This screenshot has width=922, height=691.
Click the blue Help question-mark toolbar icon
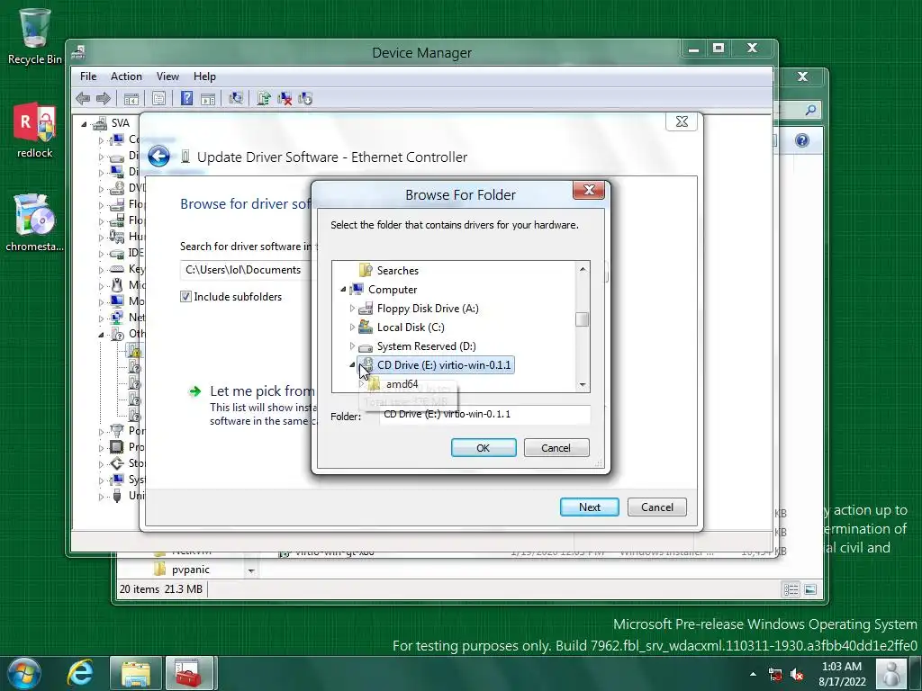[186, 99]
